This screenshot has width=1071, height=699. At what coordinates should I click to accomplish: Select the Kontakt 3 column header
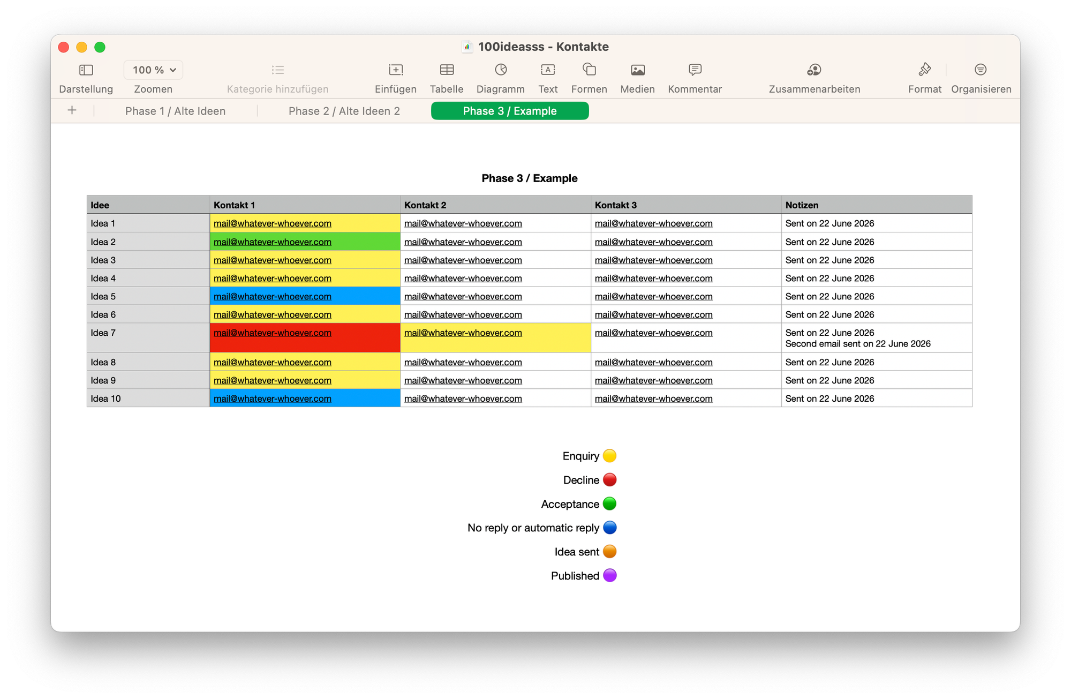coord(687,205)
